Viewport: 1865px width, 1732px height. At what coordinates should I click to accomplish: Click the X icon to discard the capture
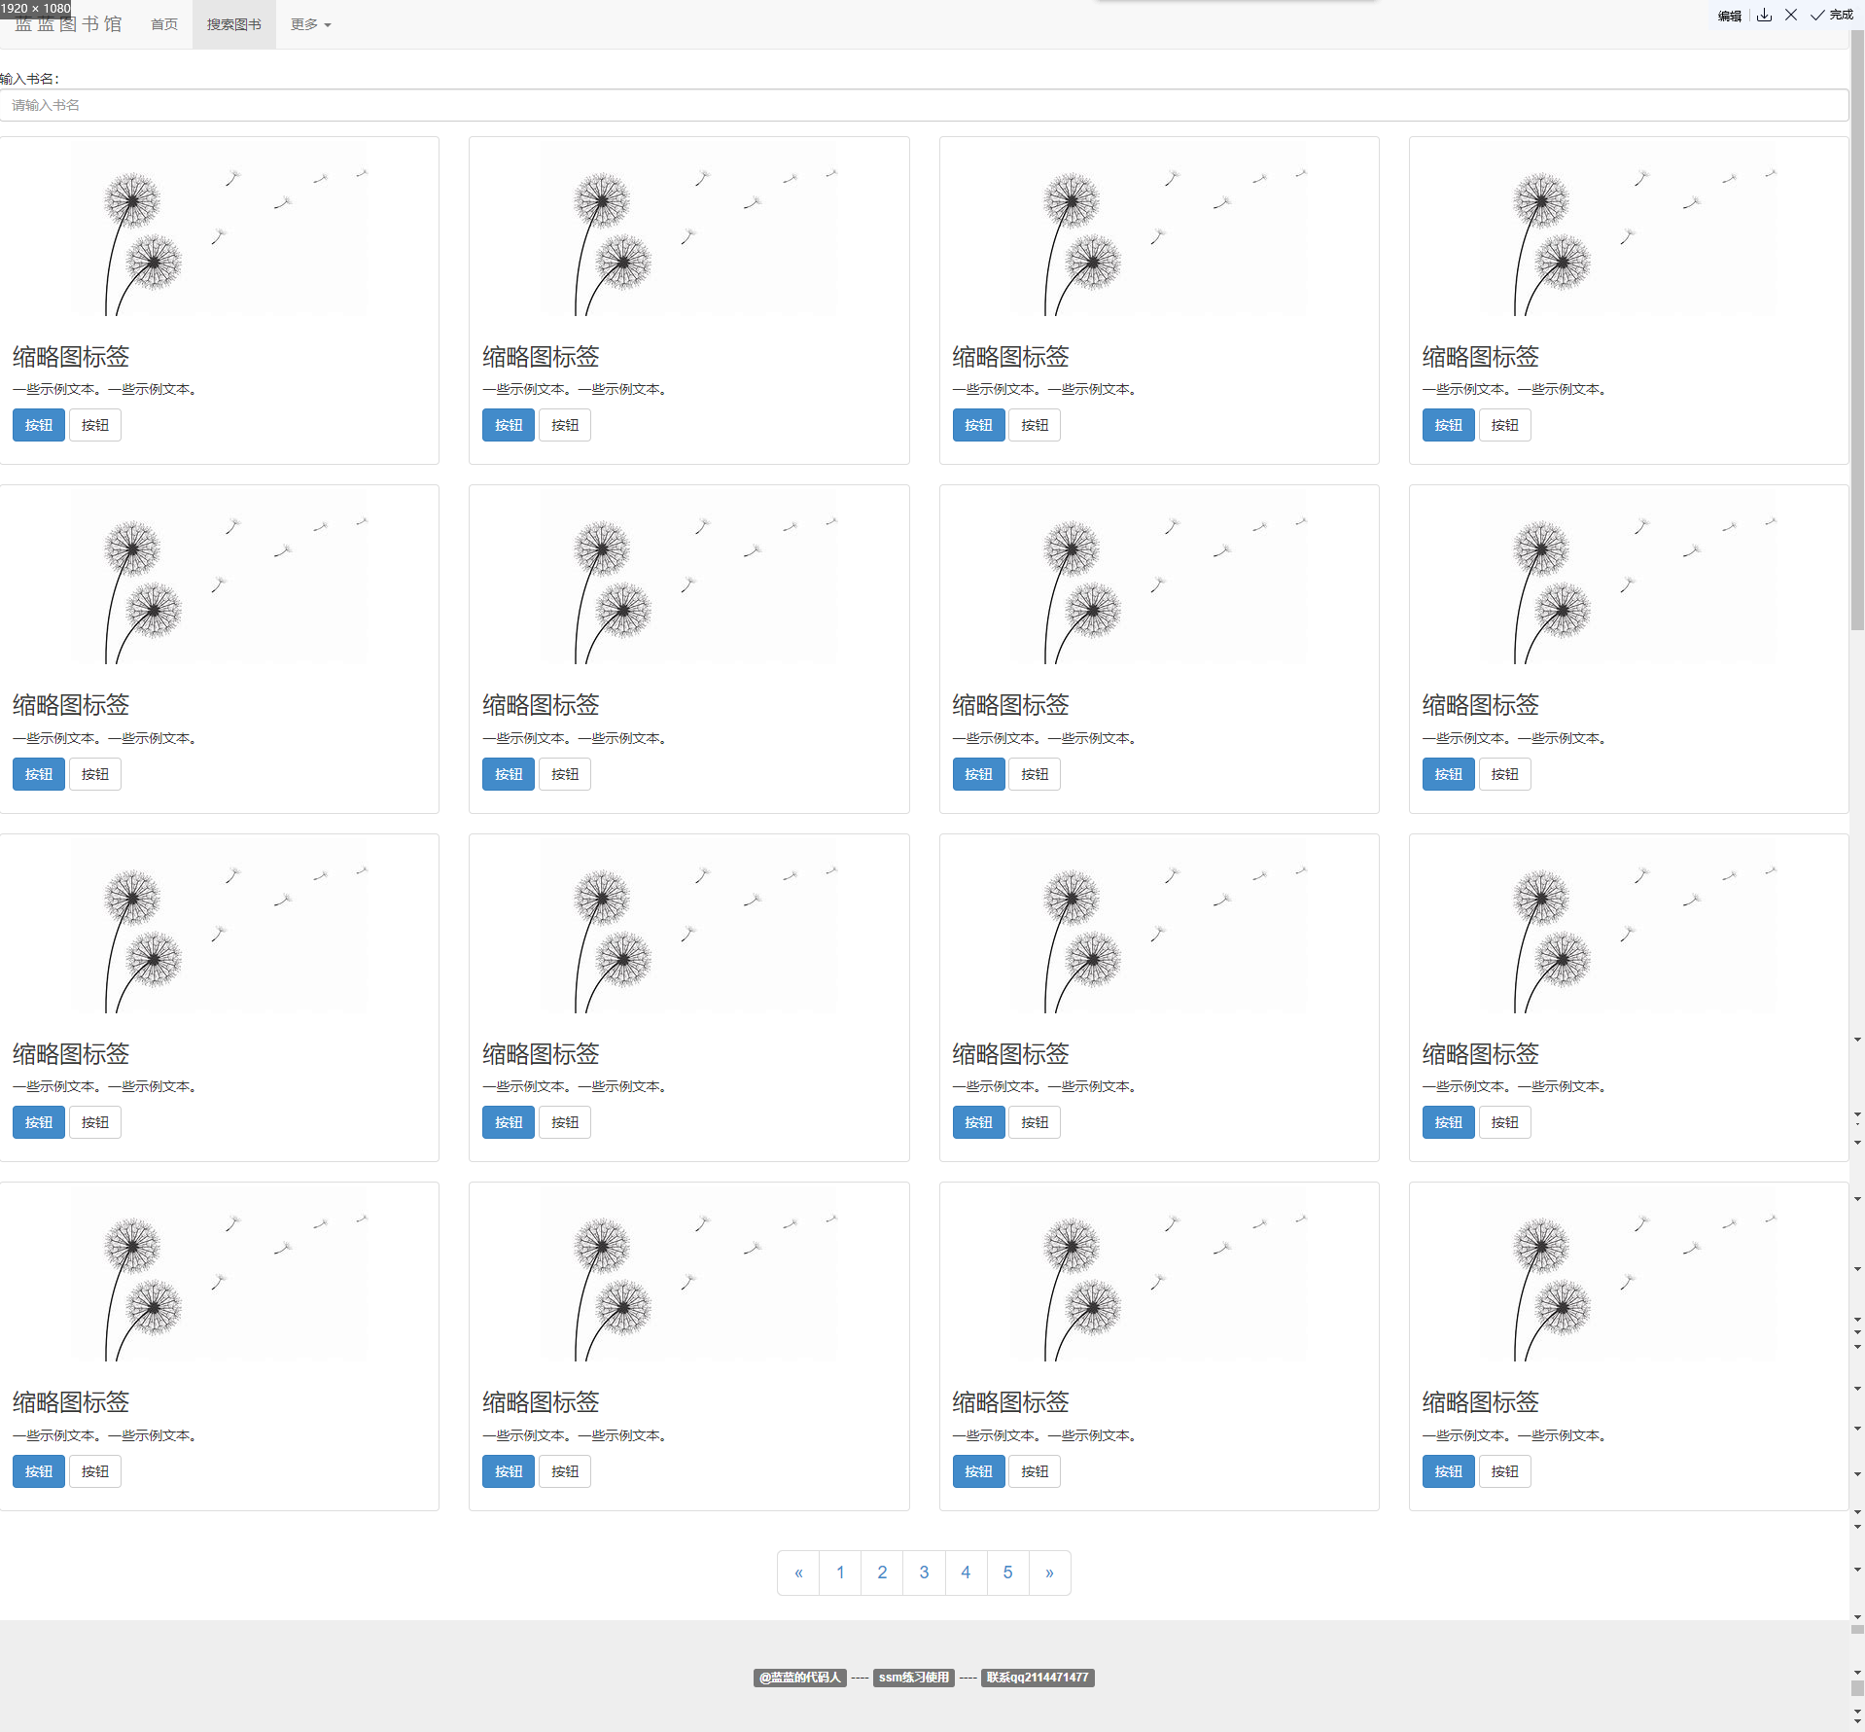[x=1790, y=15]
